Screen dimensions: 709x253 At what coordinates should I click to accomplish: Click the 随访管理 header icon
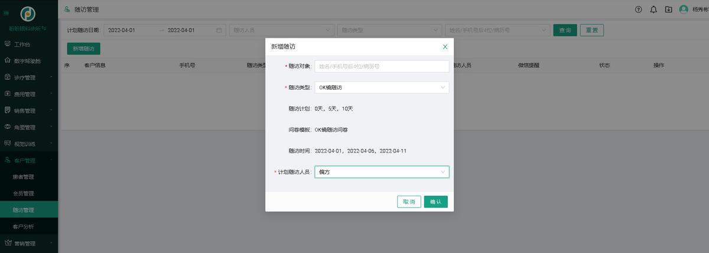click(x=67, y=9)
